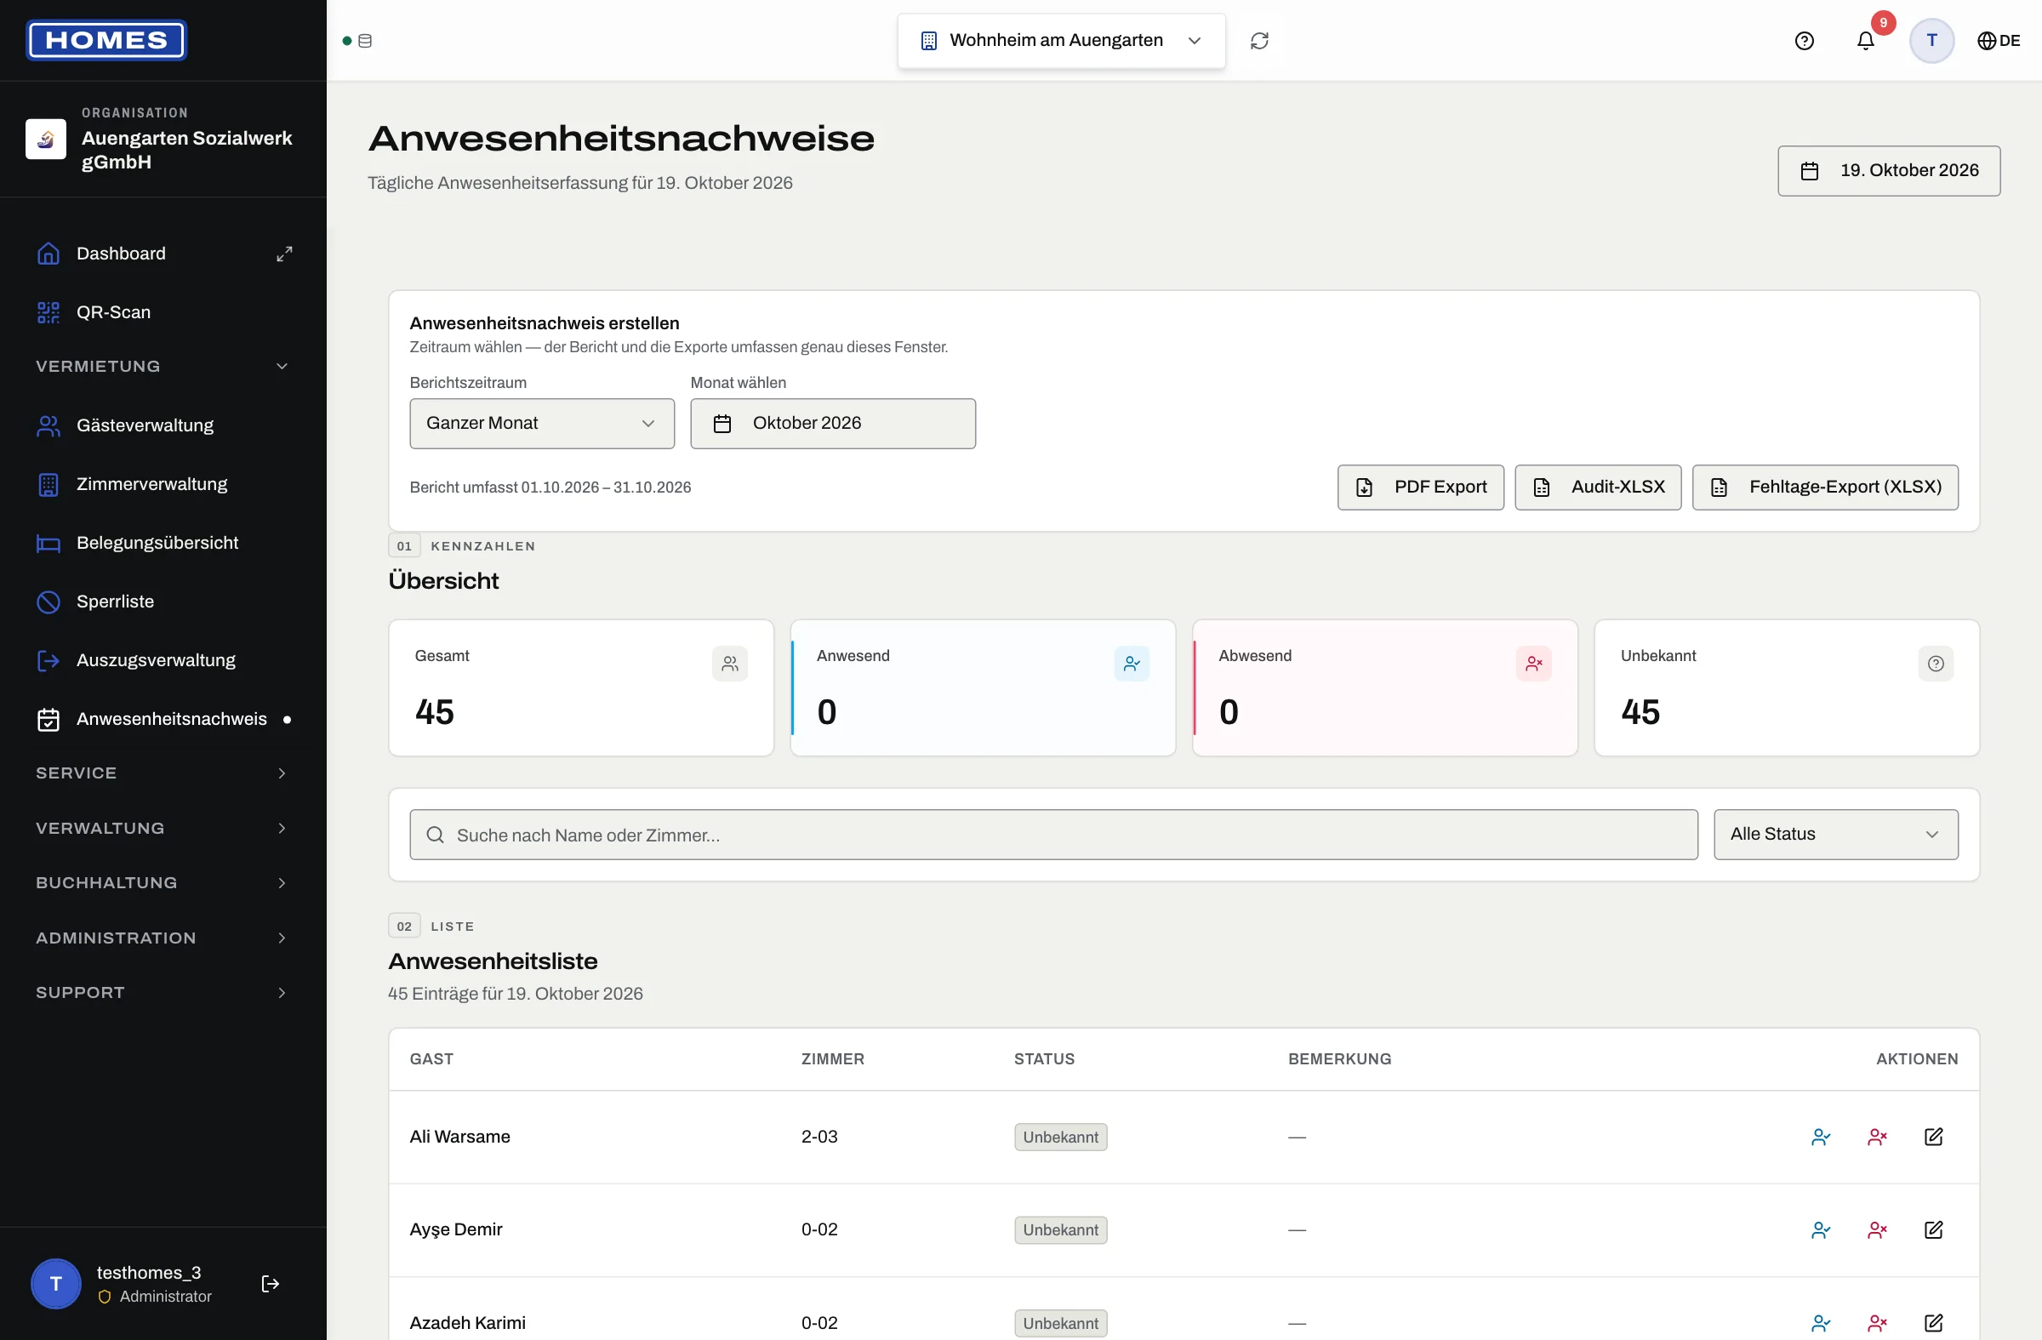Mark Ayşe Demir as absent

(1877, 1229)
